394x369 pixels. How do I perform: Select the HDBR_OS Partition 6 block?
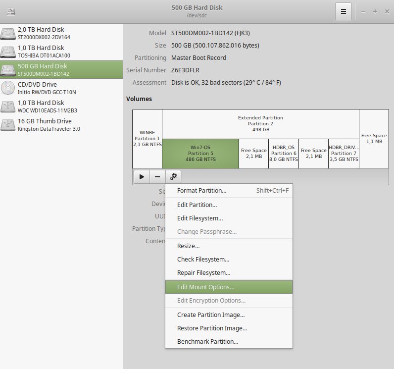[284, 154]
